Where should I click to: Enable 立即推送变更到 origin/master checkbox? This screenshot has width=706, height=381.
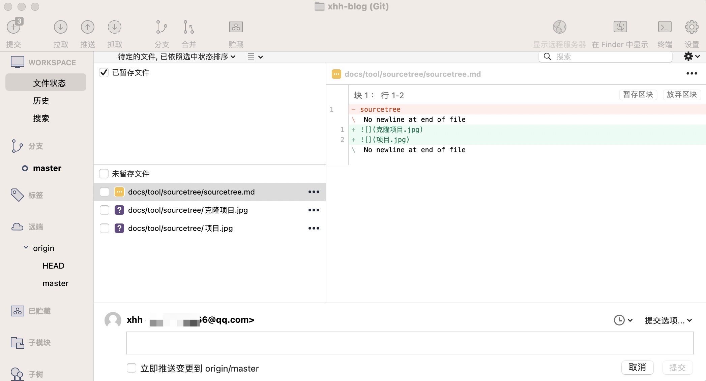[x=131, y=368]
